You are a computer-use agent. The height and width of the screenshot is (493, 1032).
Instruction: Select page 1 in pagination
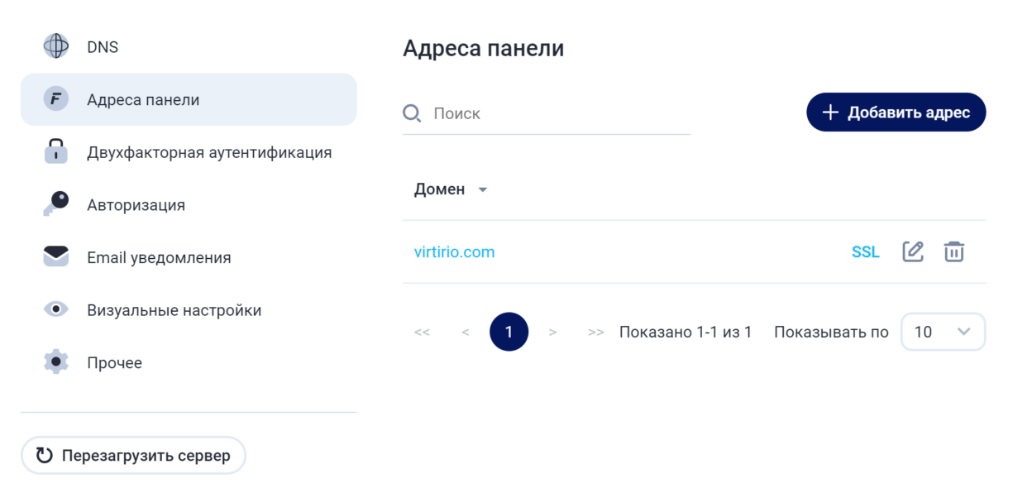[x=509, y=332]
